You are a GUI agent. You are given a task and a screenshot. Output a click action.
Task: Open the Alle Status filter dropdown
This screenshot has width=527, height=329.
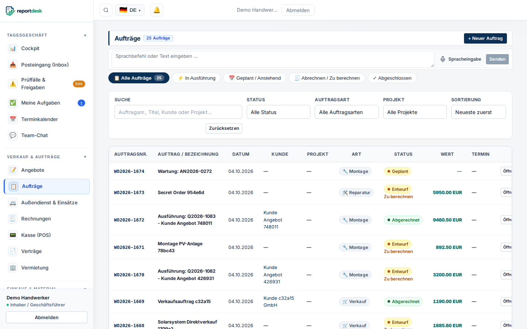click(x=279, y=112)
